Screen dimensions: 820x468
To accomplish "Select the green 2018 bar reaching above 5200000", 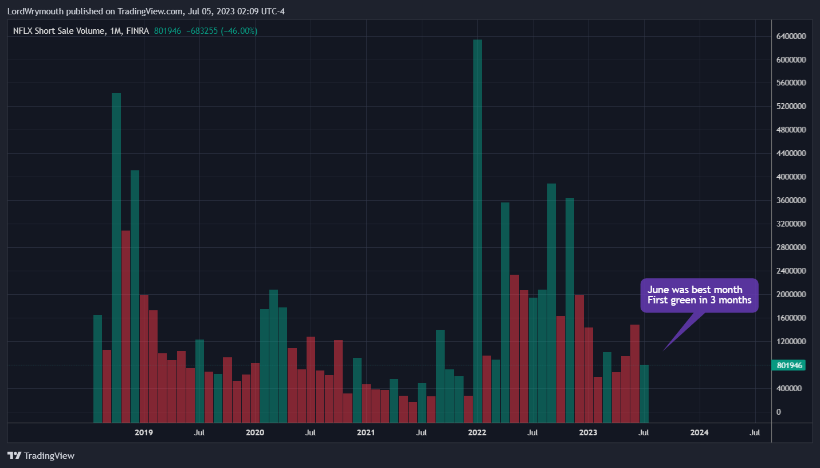I will click(116, 258).
